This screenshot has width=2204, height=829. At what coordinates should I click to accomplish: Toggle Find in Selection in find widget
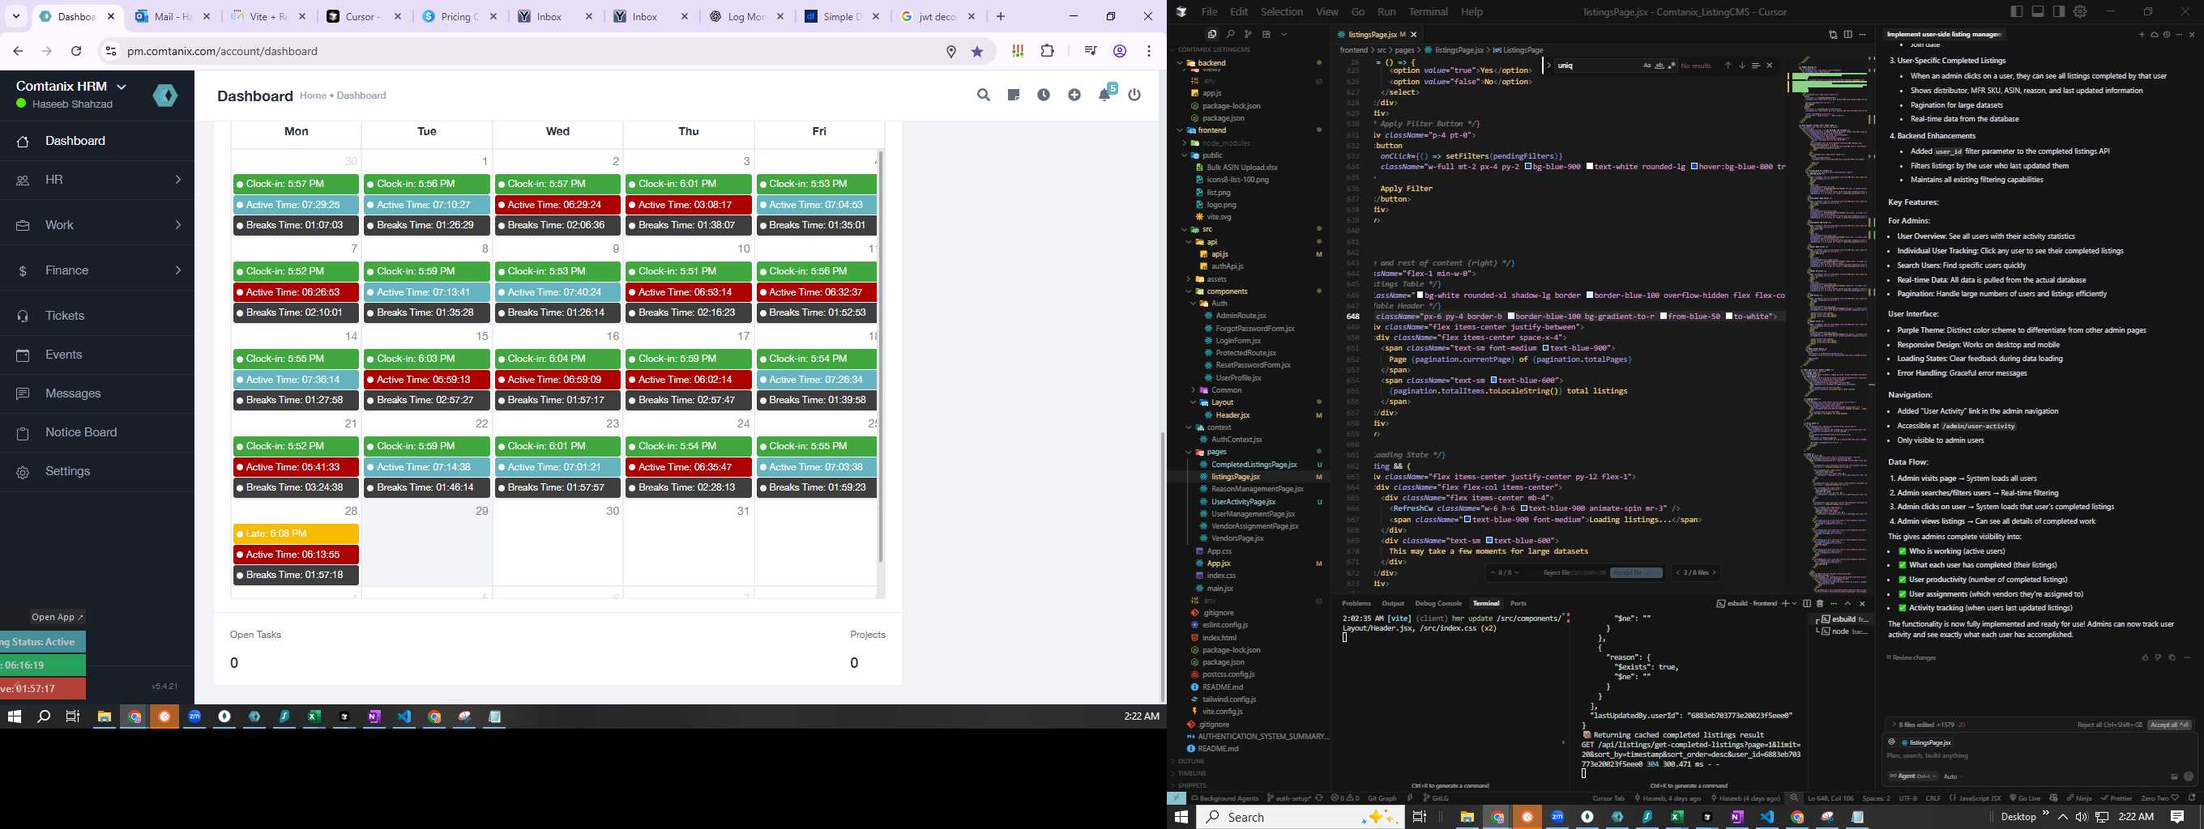pos(1756,65)
